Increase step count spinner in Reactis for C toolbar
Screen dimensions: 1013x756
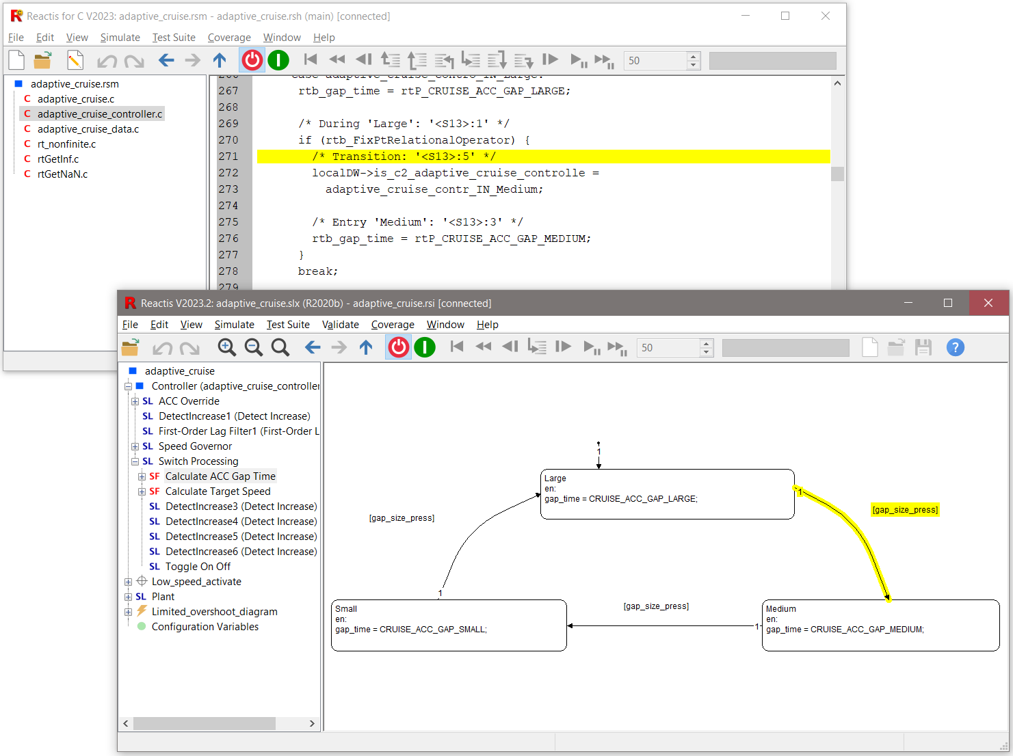click(x=694, y=56)
